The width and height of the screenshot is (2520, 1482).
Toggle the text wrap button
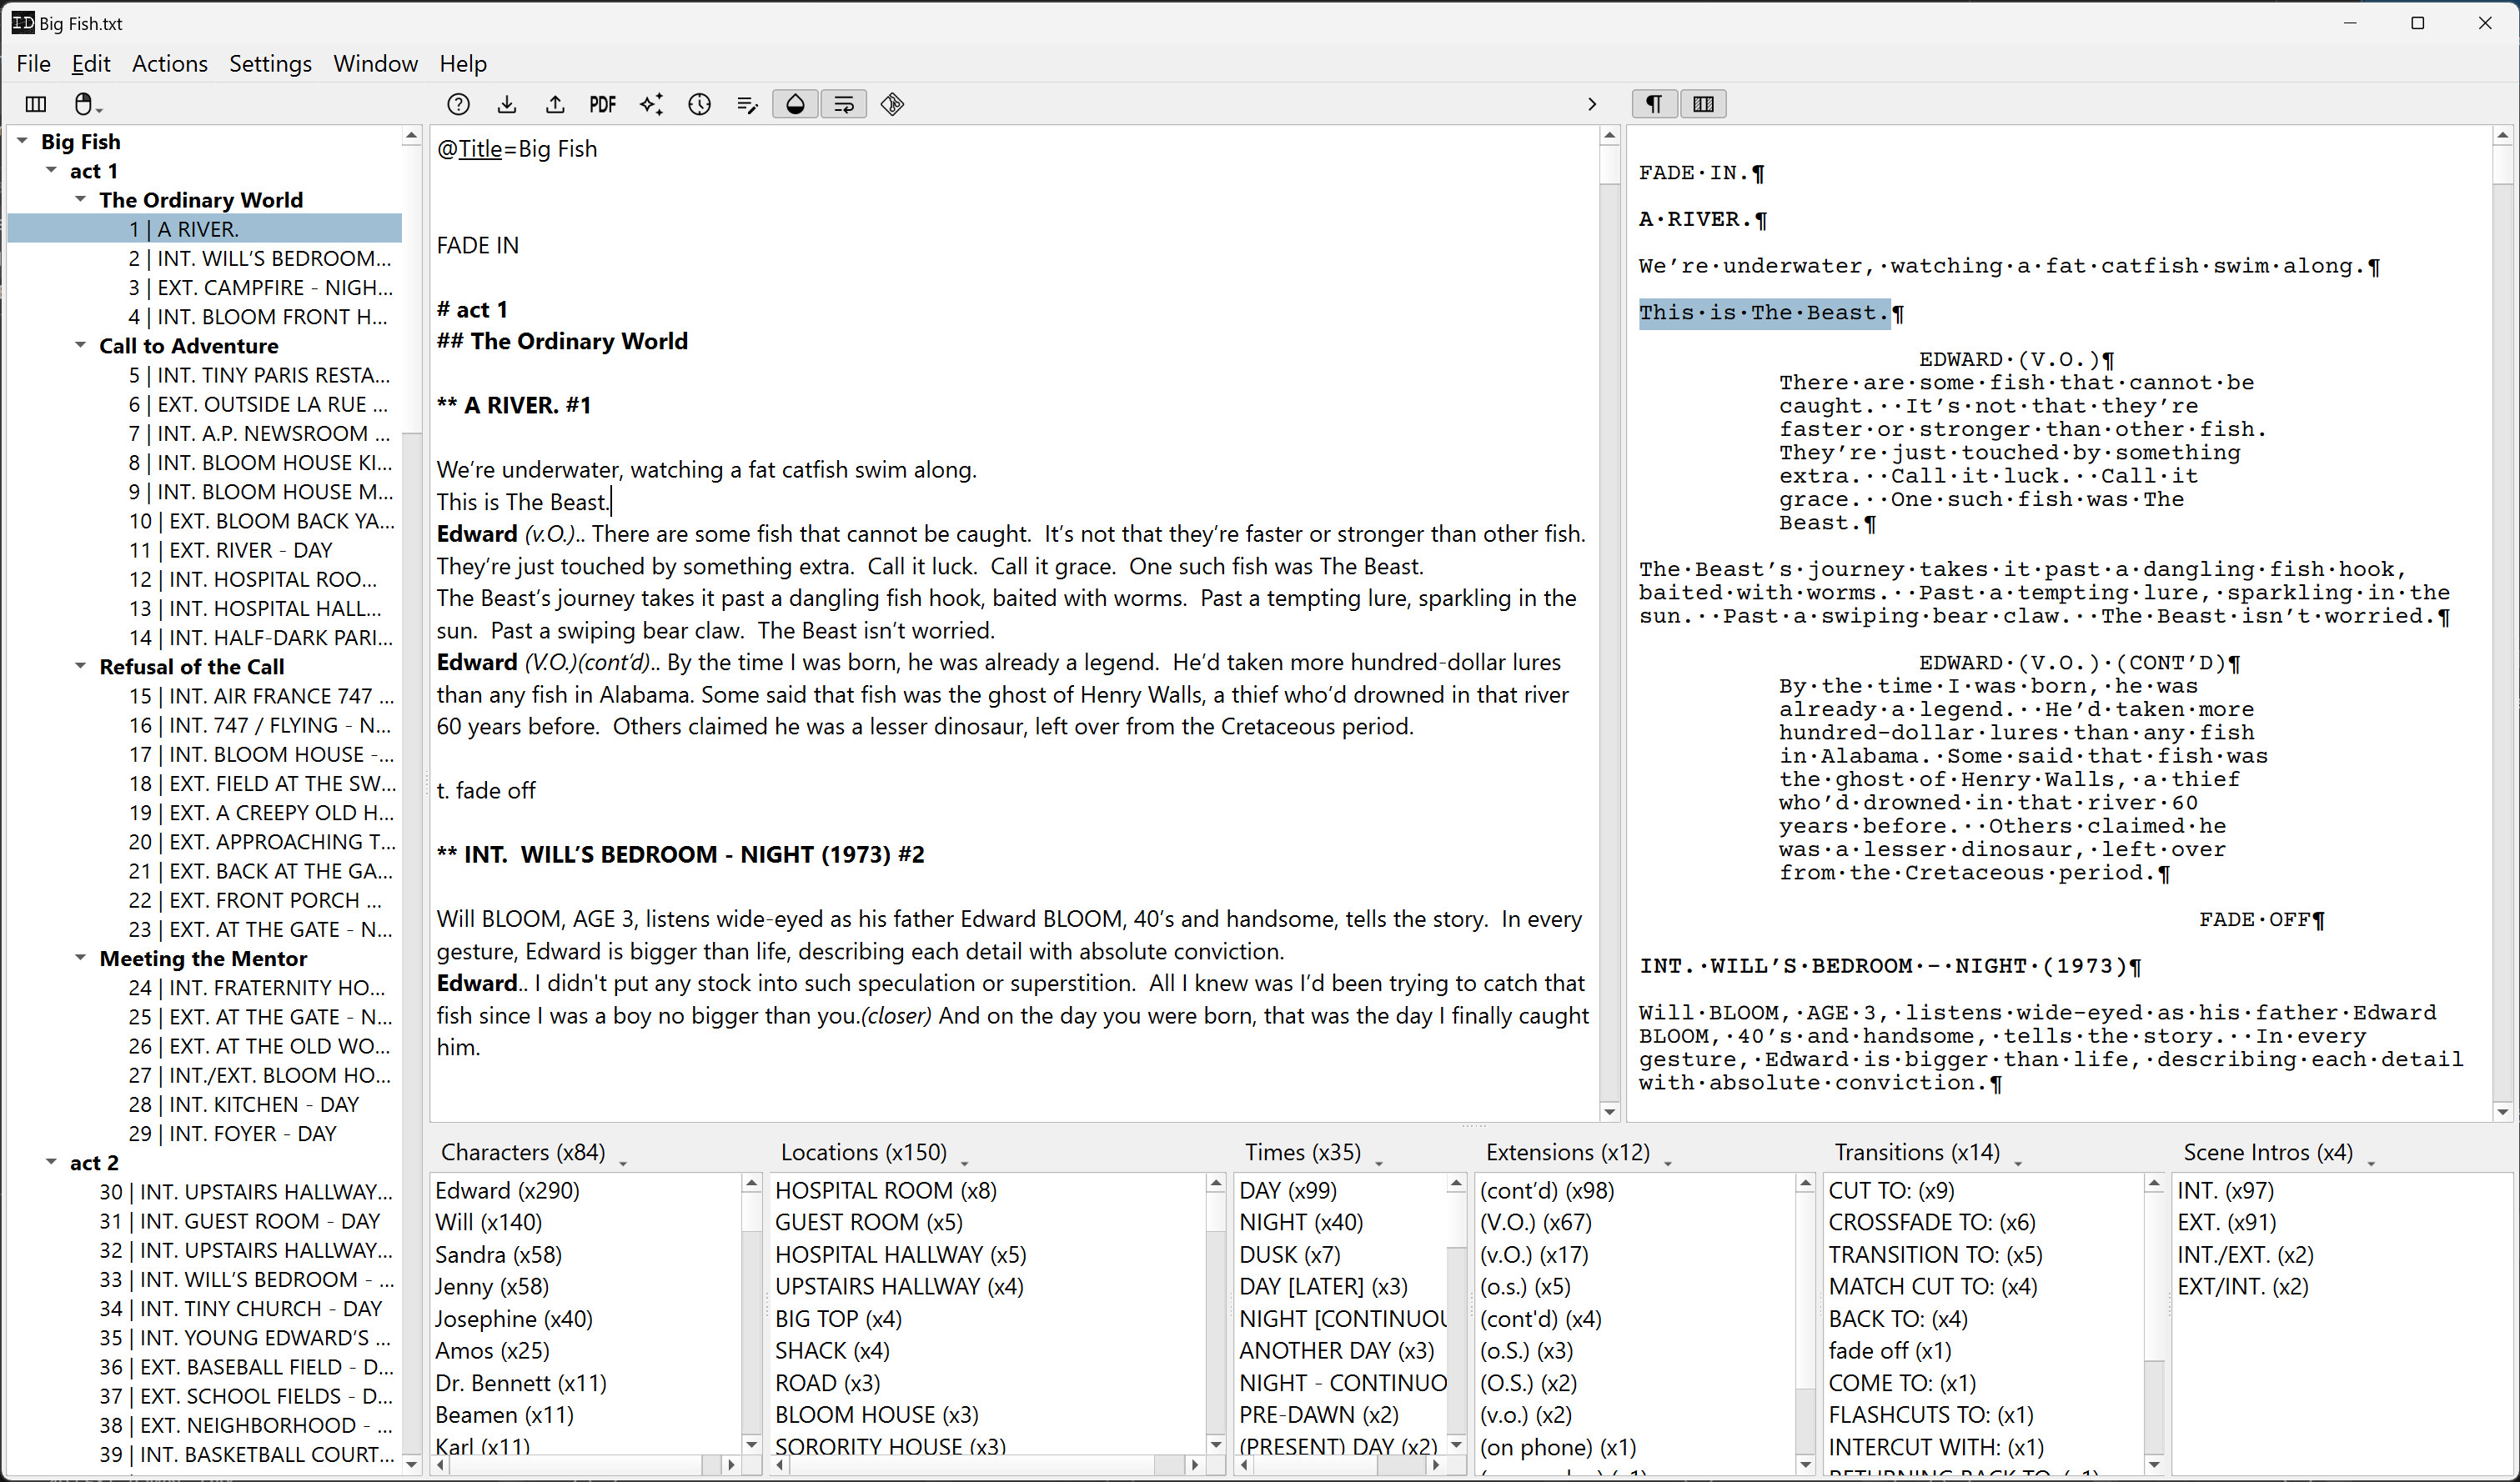pos(844,104)
